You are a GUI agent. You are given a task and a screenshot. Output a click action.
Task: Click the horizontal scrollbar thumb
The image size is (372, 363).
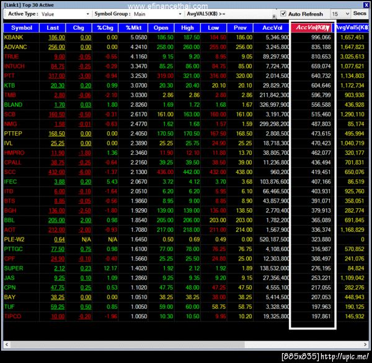[127, 344]
